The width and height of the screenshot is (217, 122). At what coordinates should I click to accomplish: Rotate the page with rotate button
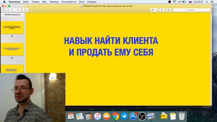[x=162, y=10]
